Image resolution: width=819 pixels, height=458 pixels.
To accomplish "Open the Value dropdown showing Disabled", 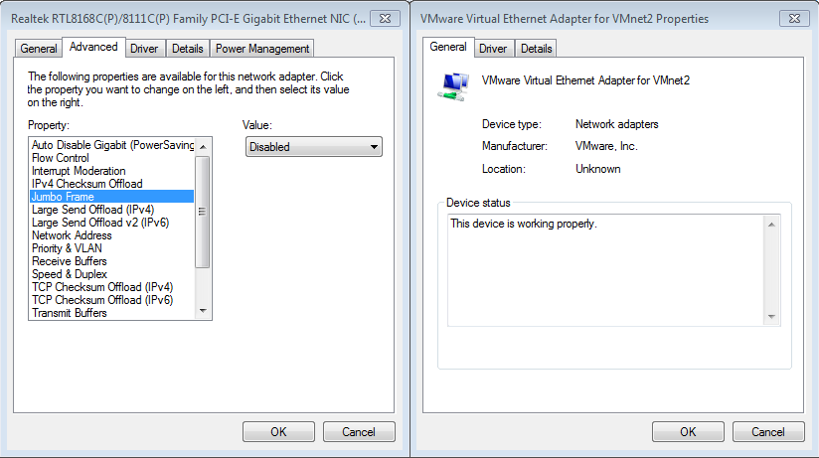I will point(314,147).
